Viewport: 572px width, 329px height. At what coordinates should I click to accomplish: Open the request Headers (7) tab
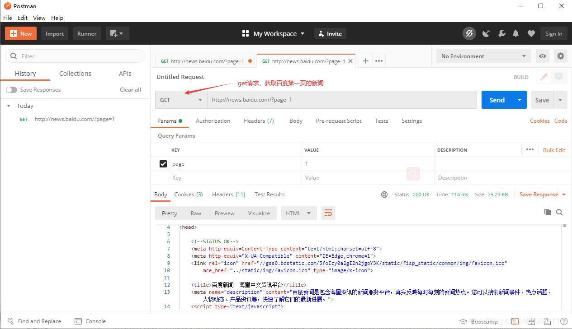tap(259, 121)
